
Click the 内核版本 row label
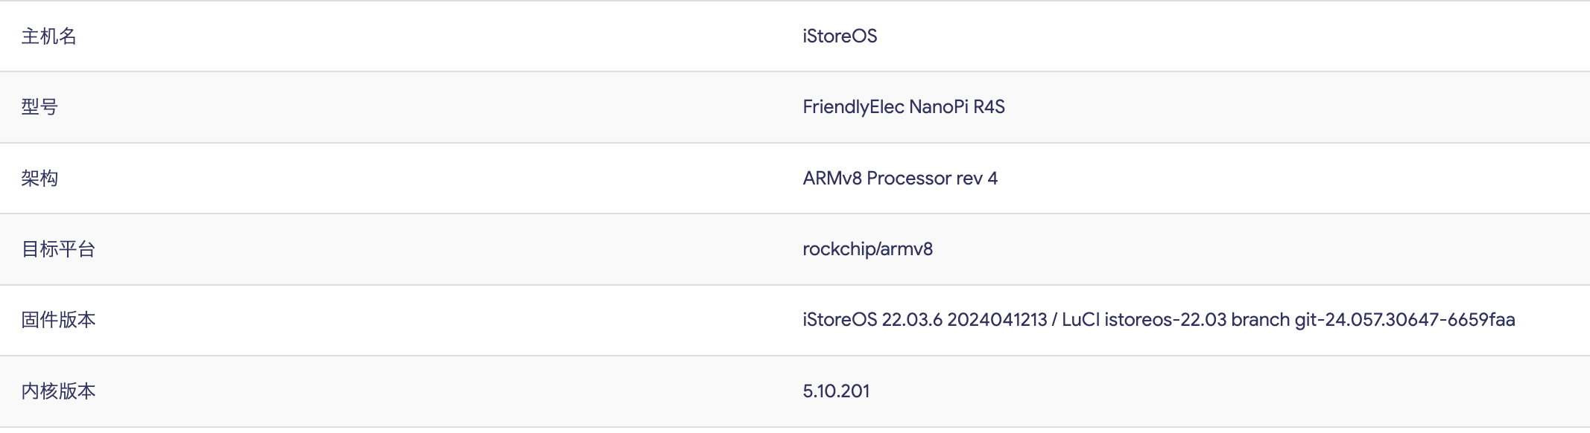[58, 391]
